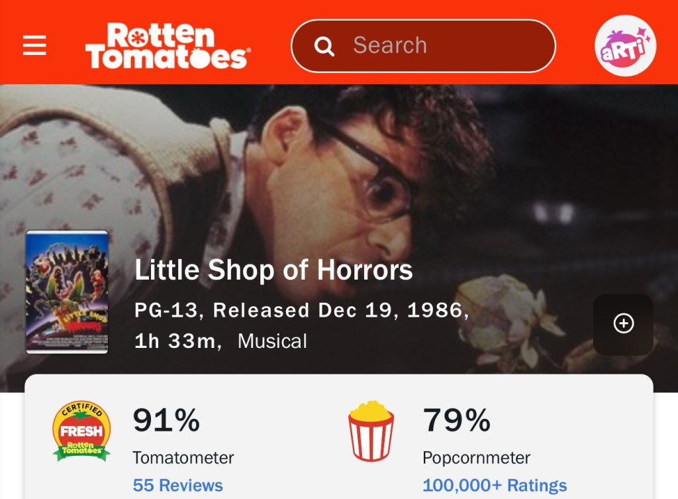678x499 pixels.
Task: Click the popcorn bucket icon
Action: click(371, 430)
